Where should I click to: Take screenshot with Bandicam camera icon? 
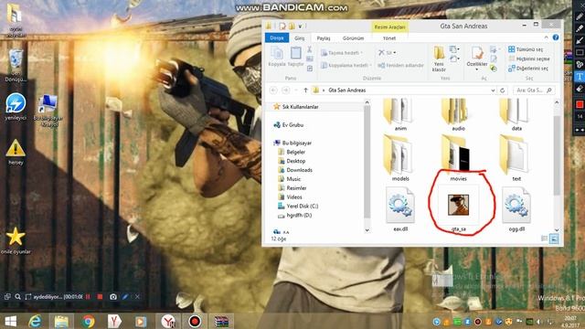coord(113,297)
